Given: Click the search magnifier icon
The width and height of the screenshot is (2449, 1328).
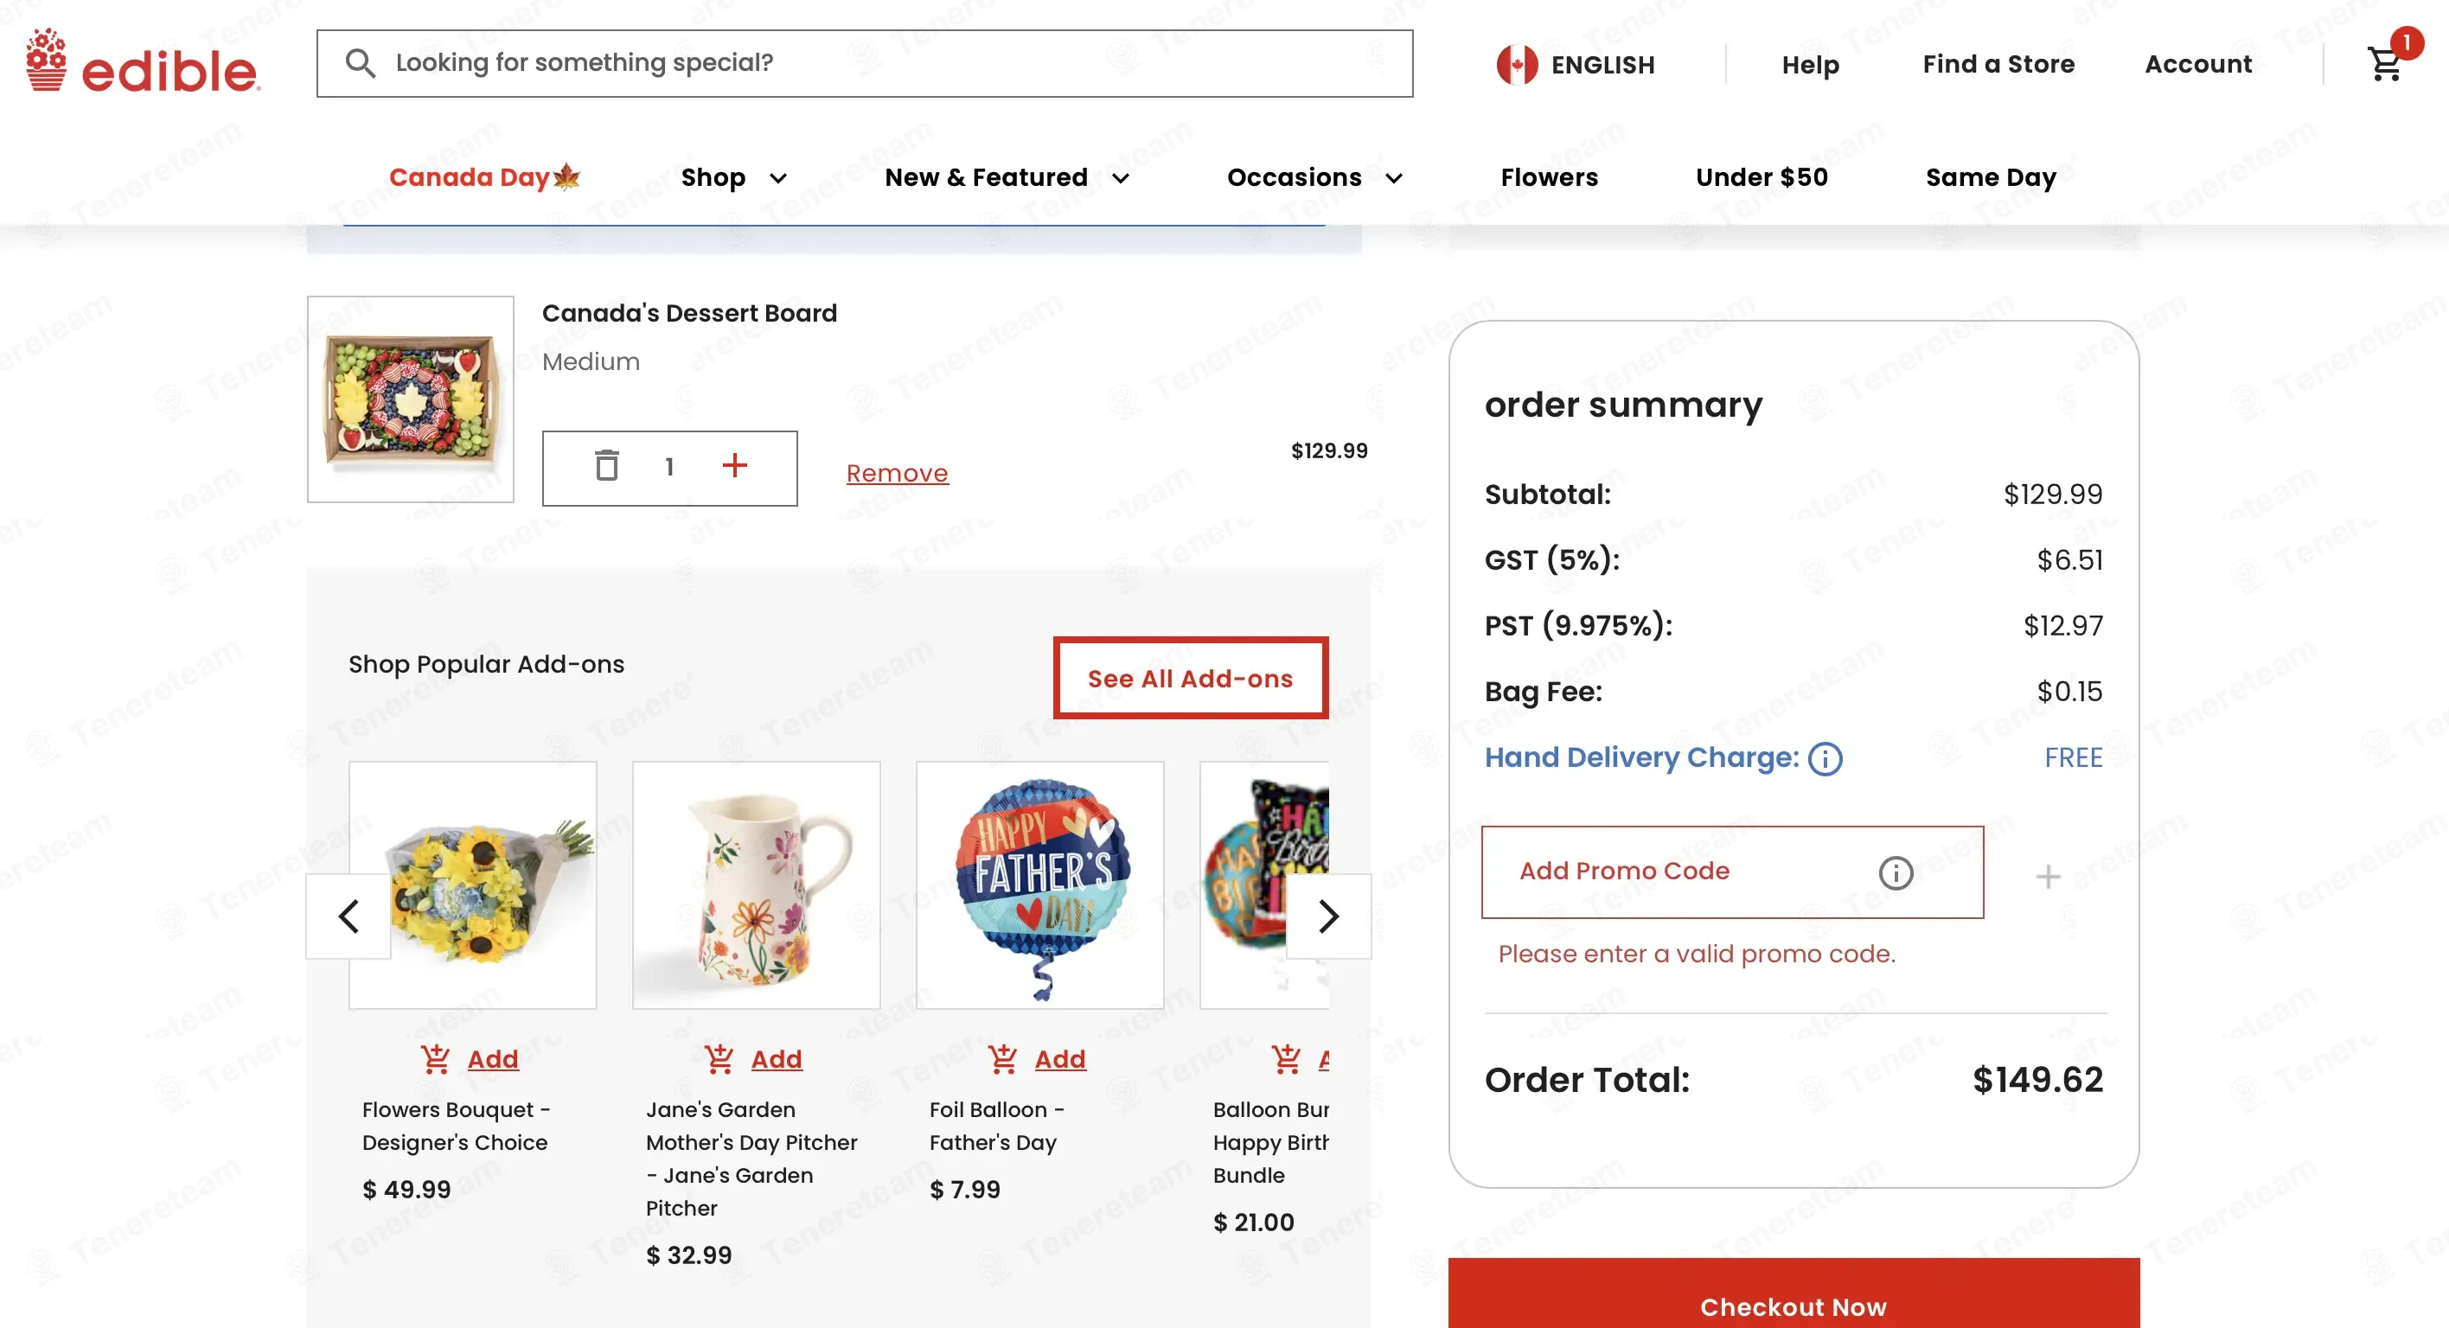Looking at the screenshot, I should (360, 63).
